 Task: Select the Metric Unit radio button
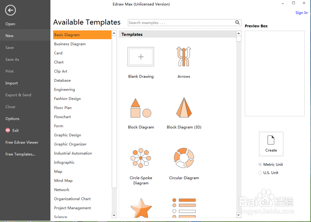(260, 164)
